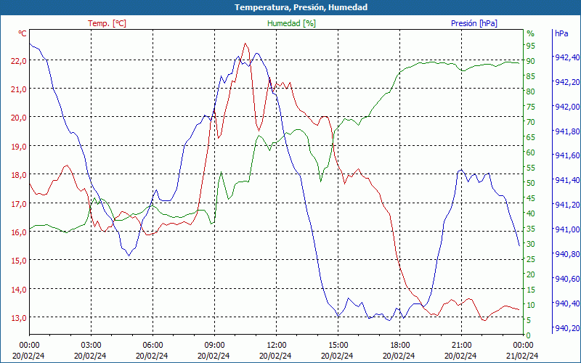Click the blue "hPa" unit above pressure axis
Screen dimensions: 581x363
(x=561, y=33)
